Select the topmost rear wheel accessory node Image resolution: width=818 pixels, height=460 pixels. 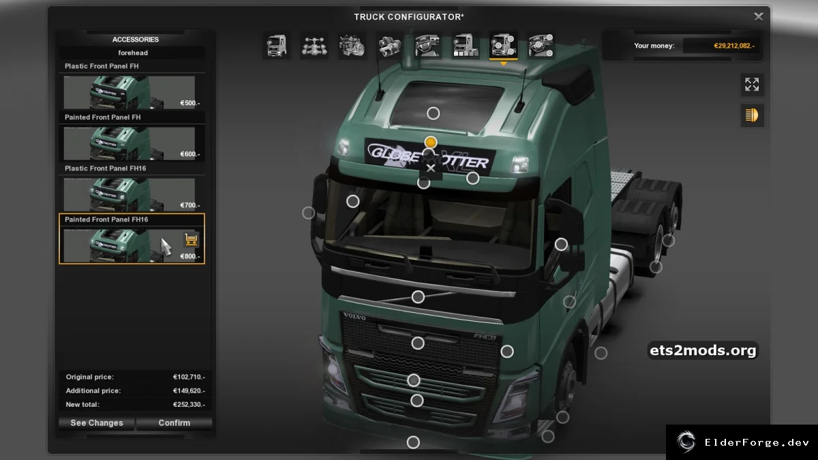click(x=669, y=240)
